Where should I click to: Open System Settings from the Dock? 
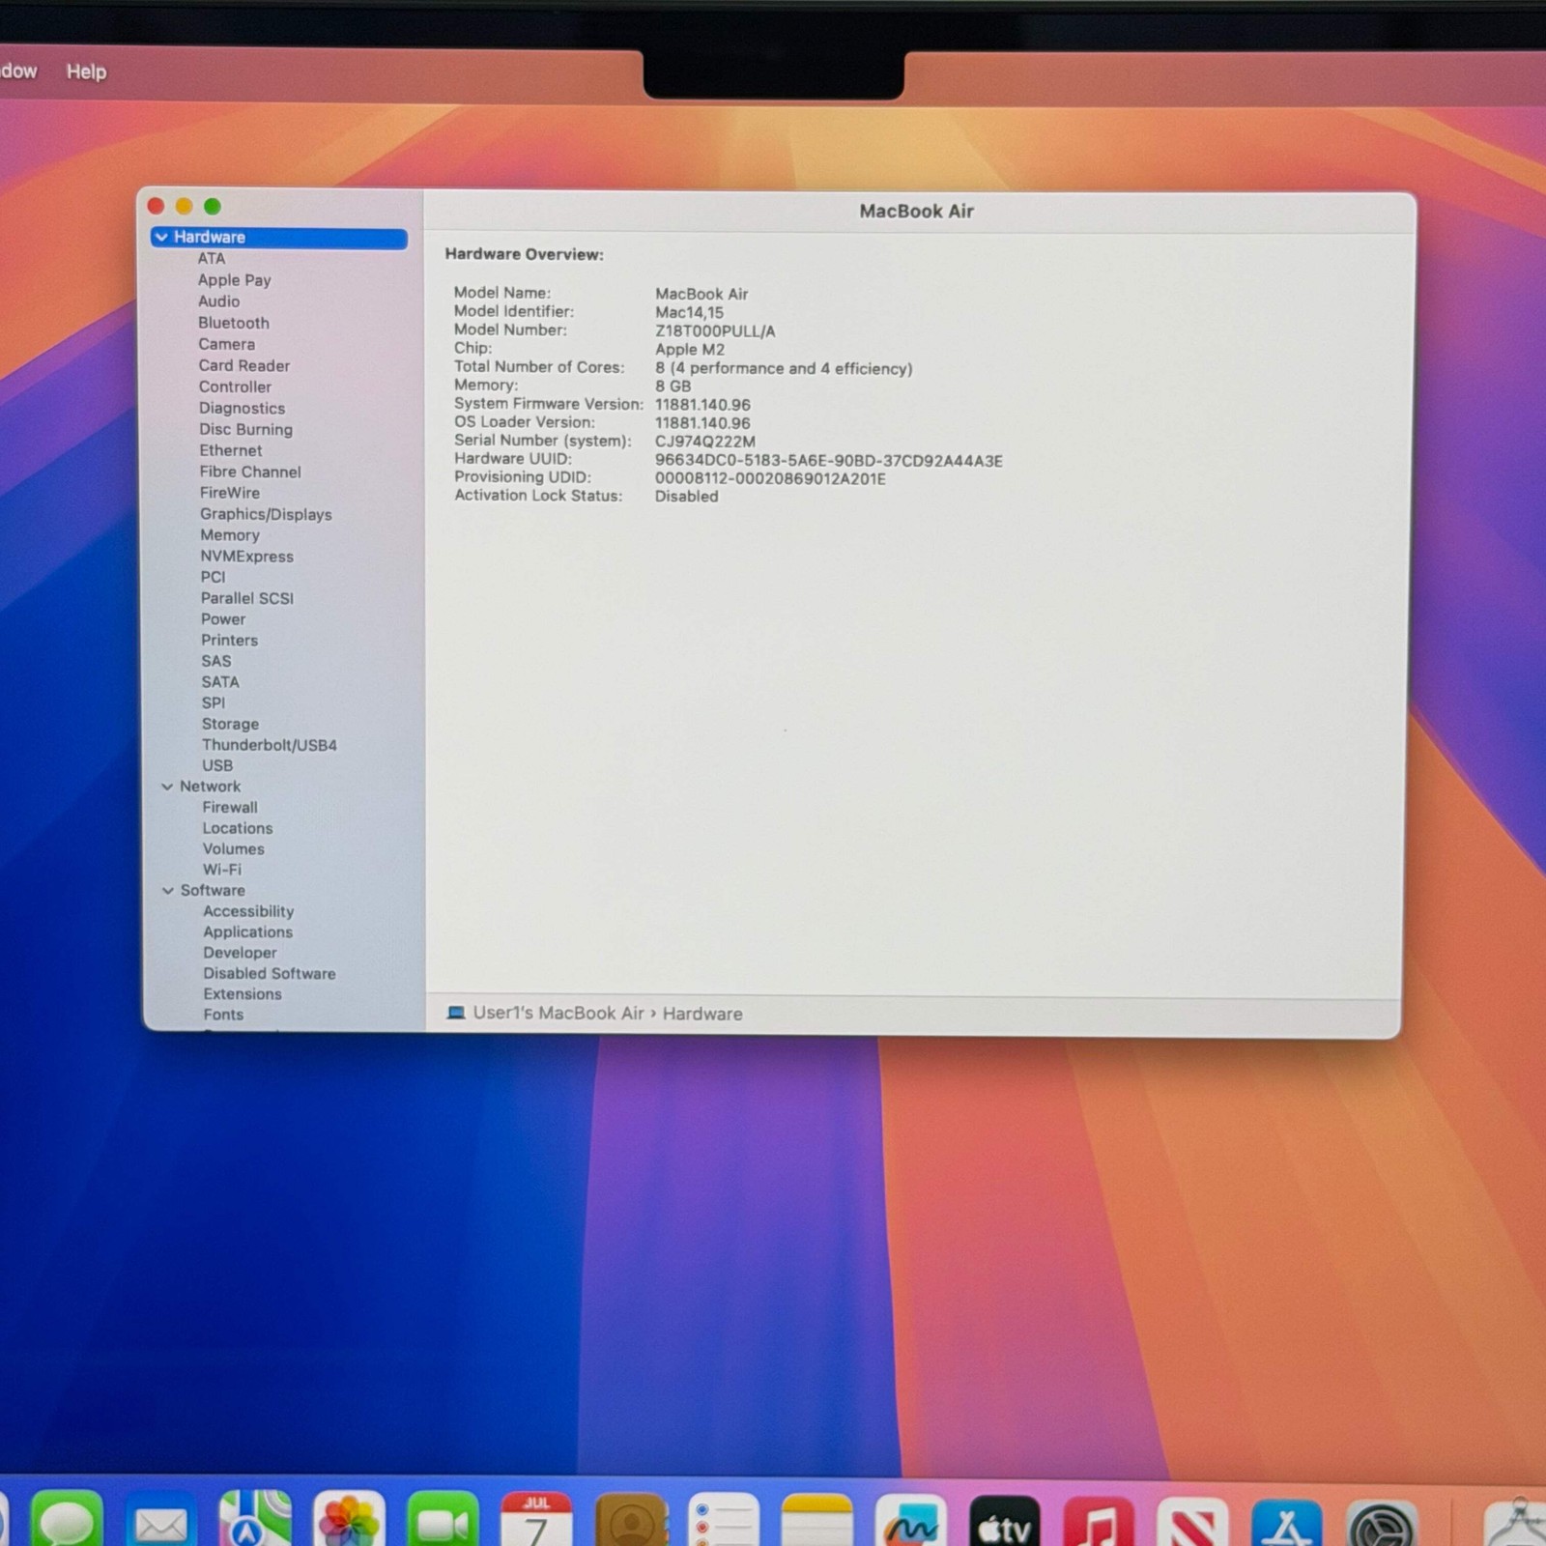pyautogui.click(x=1382, y=1525)
